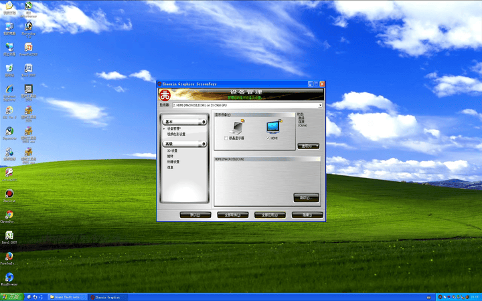Click the Windows Start button
482x301 pixels.
[11, 297]
